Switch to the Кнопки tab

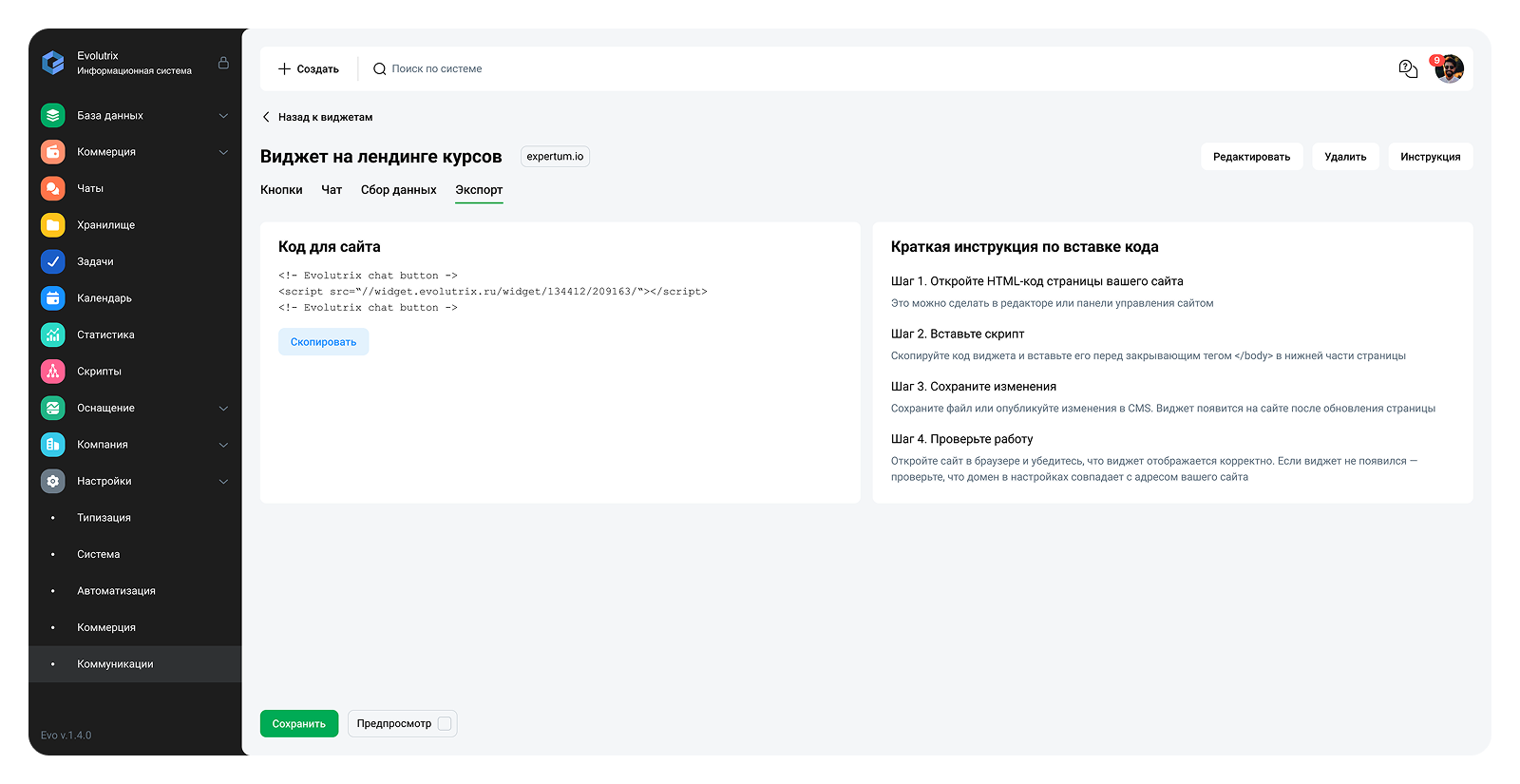click(281, 190)
